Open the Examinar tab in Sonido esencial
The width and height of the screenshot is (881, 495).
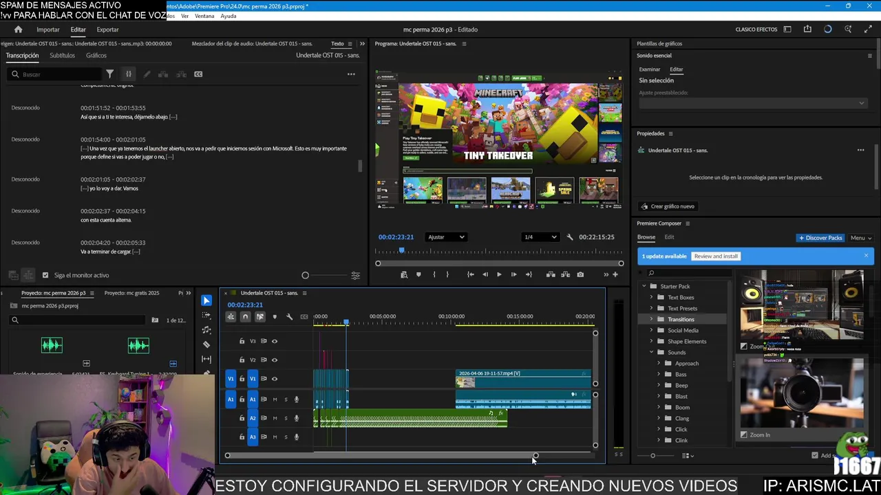(650, 69)
